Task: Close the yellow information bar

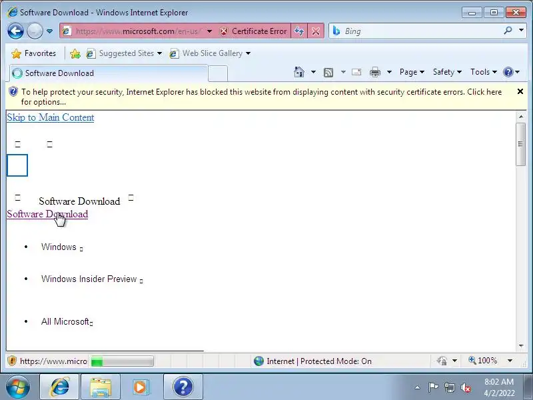Action: click(x=520, y=91)
